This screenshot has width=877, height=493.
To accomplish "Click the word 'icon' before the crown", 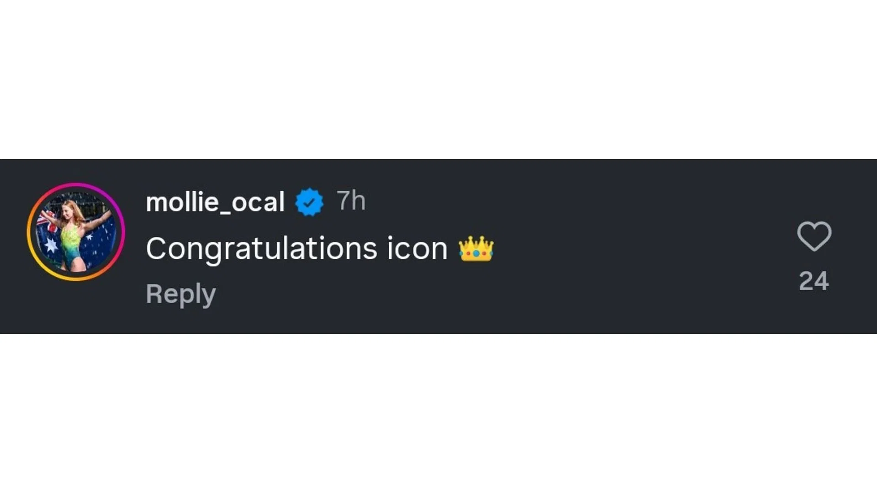I will pyautogui.click(x=417, y=249).
